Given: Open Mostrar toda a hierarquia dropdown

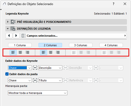Looking at the screenshot, I should pos(38,93).
